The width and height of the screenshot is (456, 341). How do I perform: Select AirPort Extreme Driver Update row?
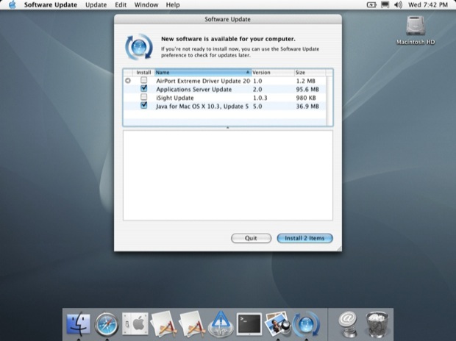[224, 81]
